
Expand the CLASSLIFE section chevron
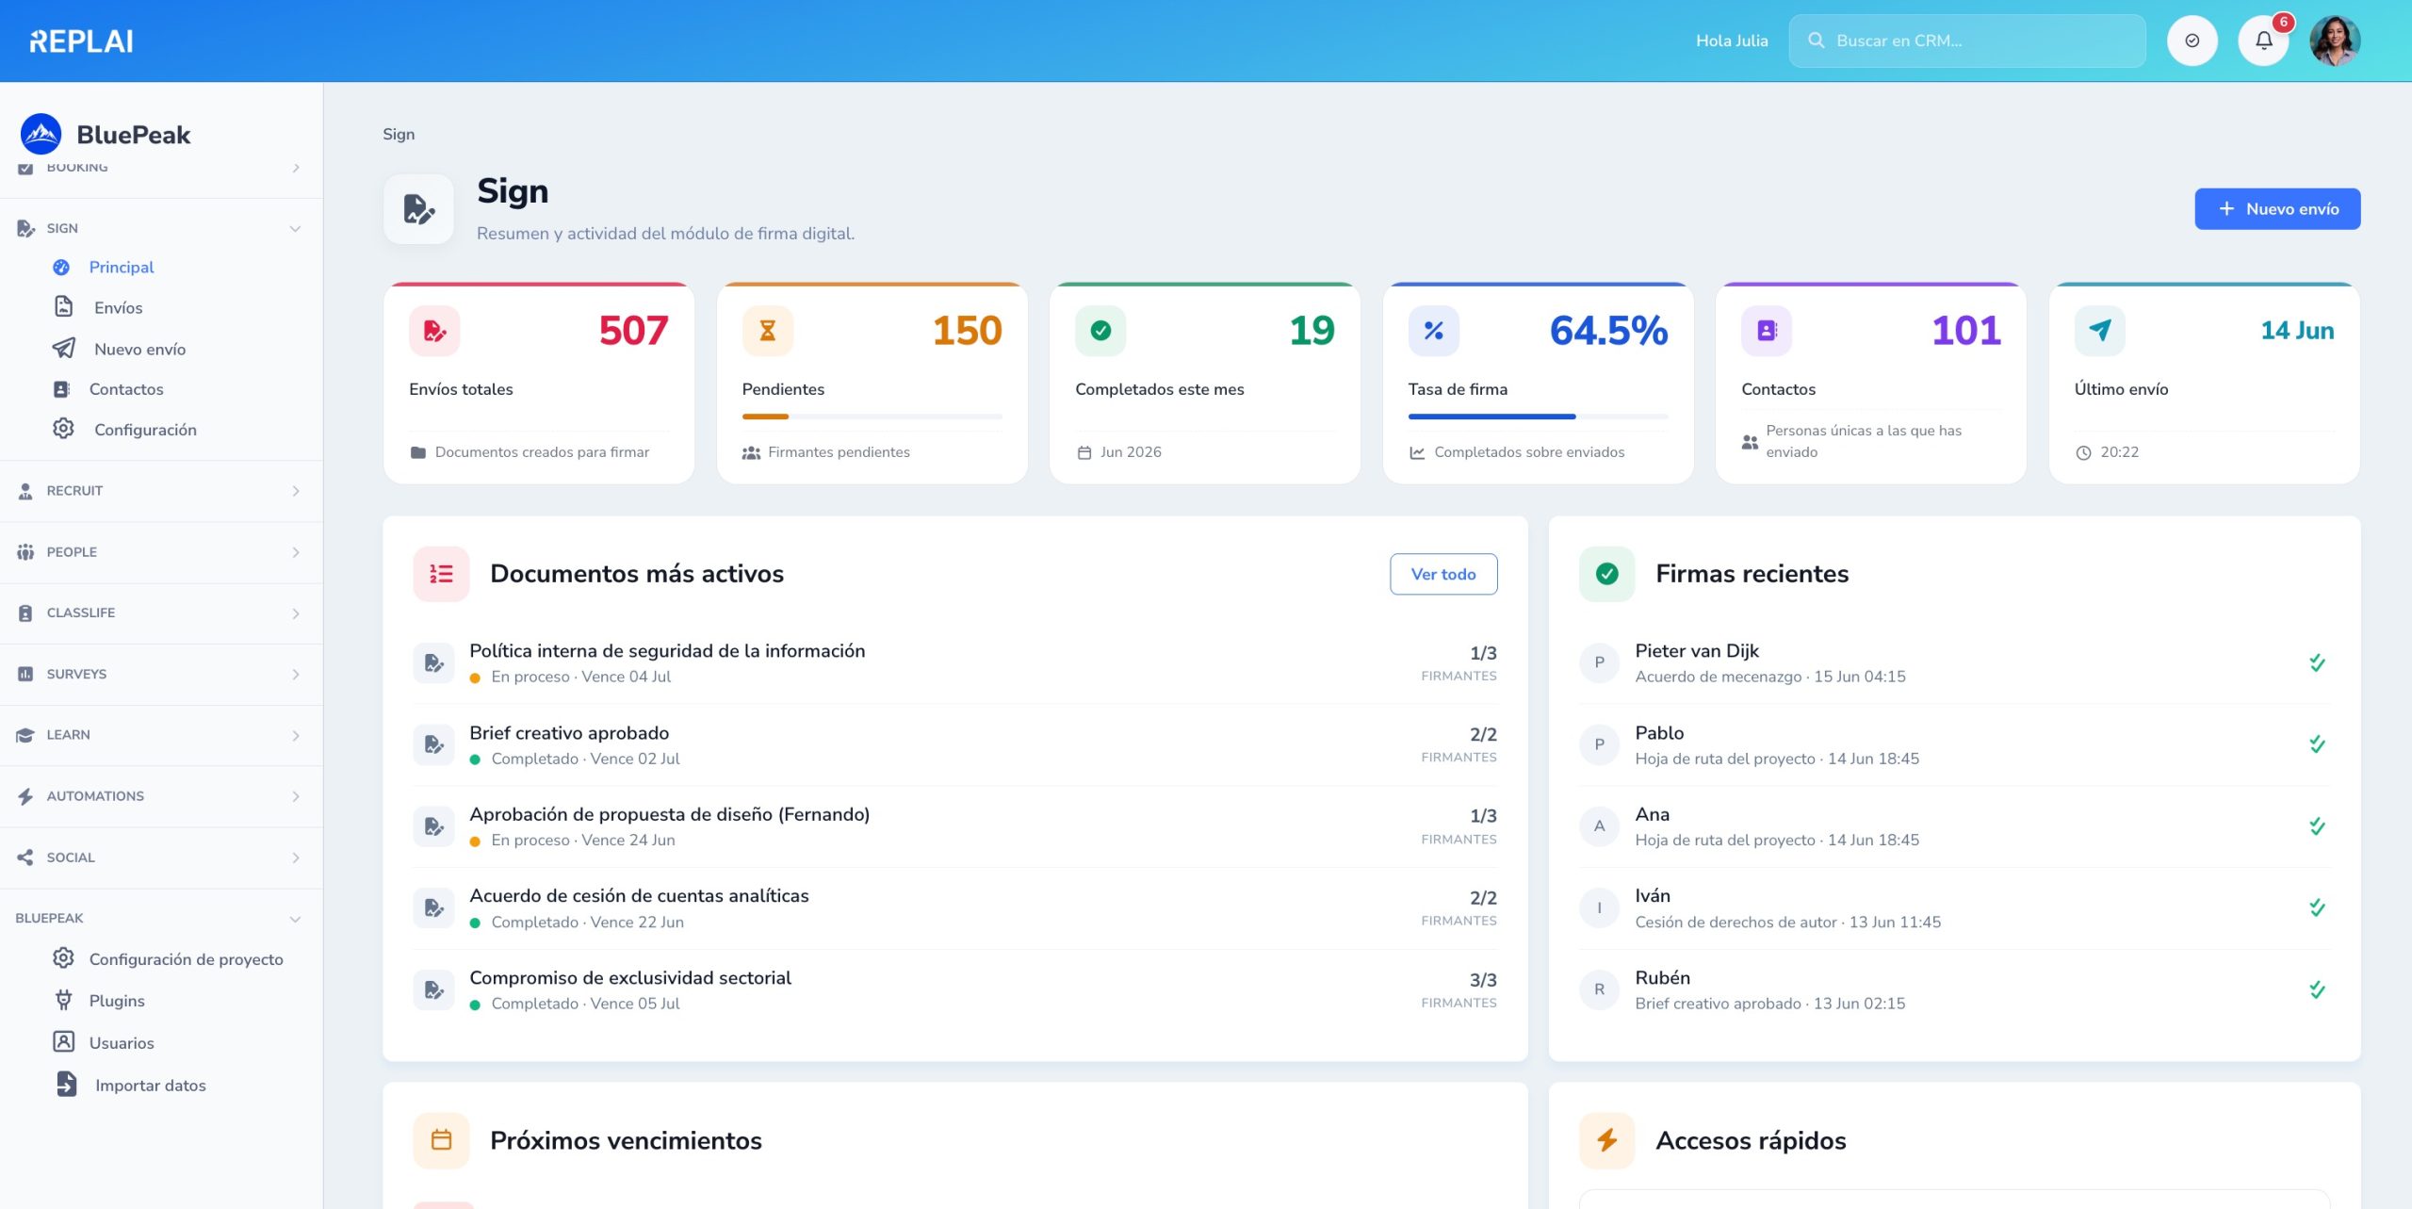tap(295, 613)
